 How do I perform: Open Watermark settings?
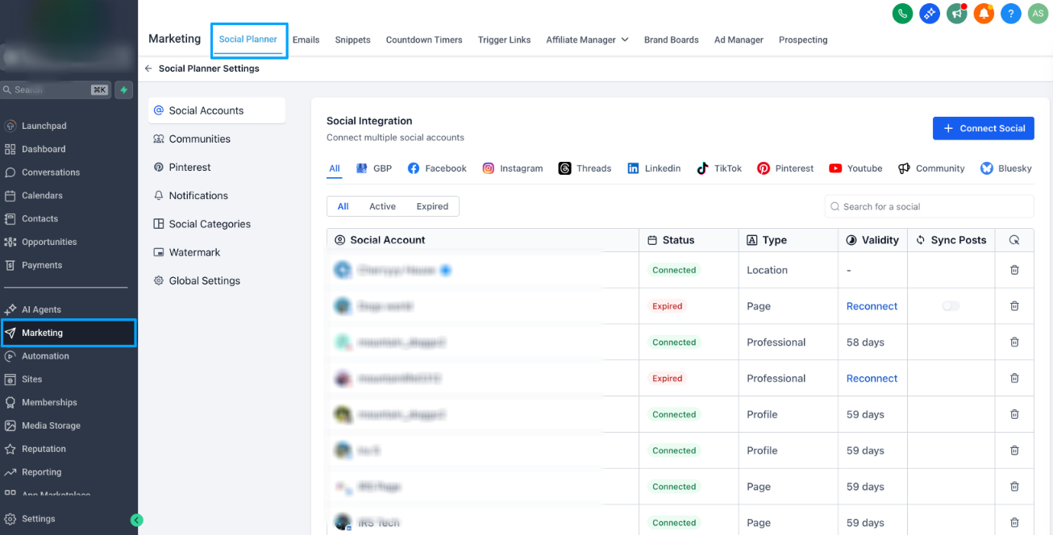217,252
